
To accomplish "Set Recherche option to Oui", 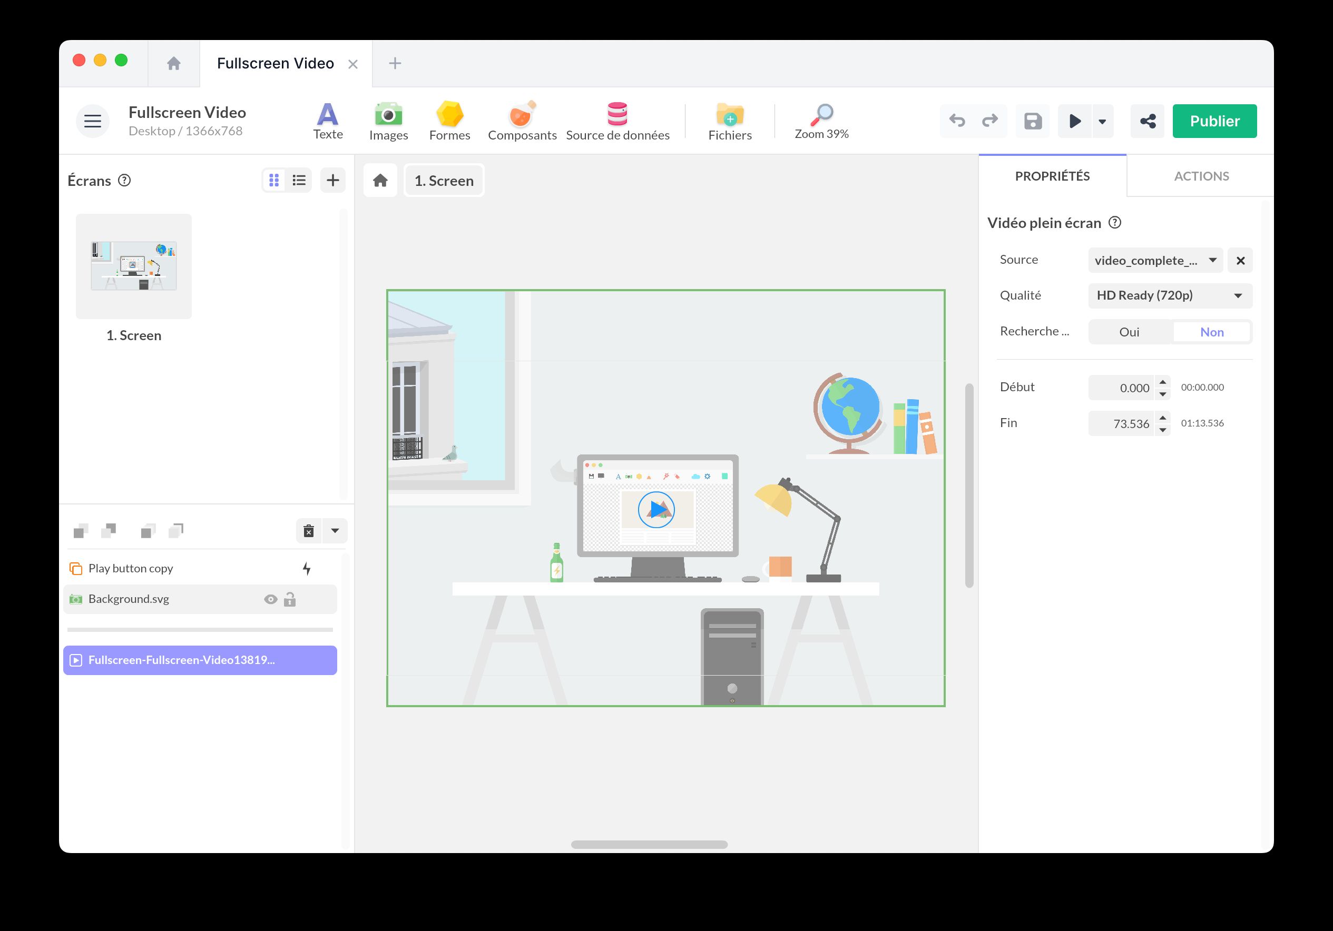I will (x=1129, y=331).
